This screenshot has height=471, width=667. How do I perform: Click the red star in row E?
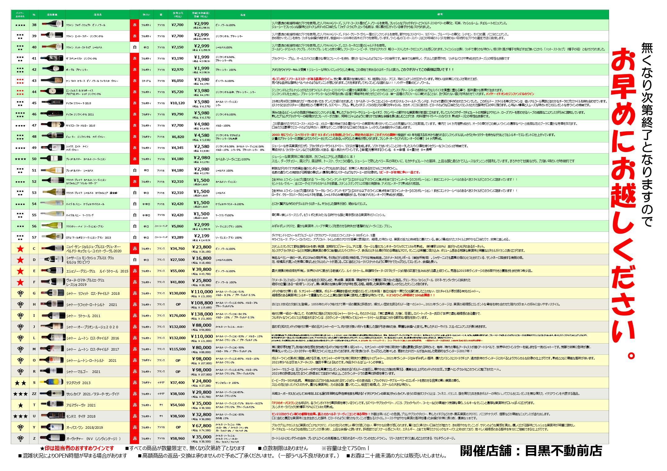(x=20, y=271)
